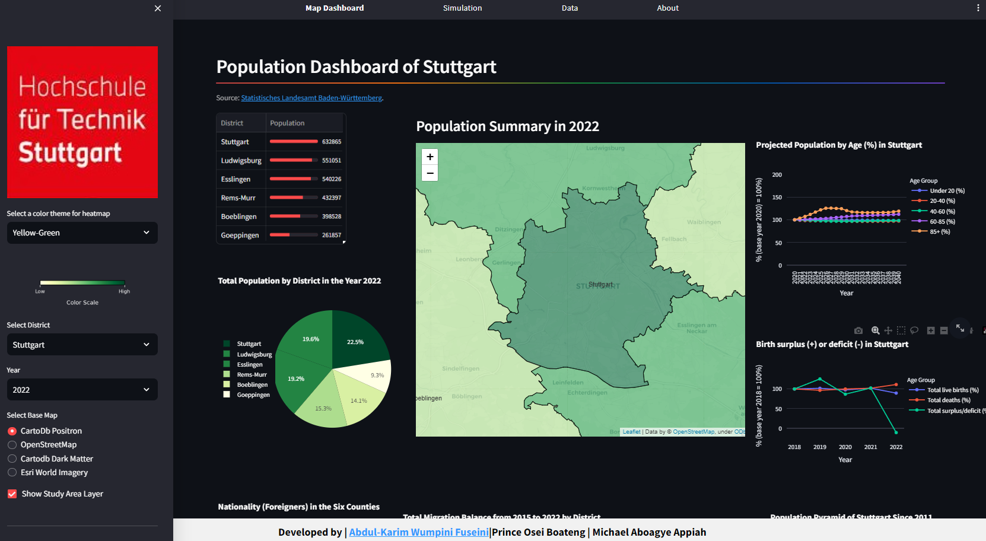The width and height of the screenshot is (986, 541).
Task: Toggle the Stuttgart pie legend entry
Action: (x=242, y=344)
